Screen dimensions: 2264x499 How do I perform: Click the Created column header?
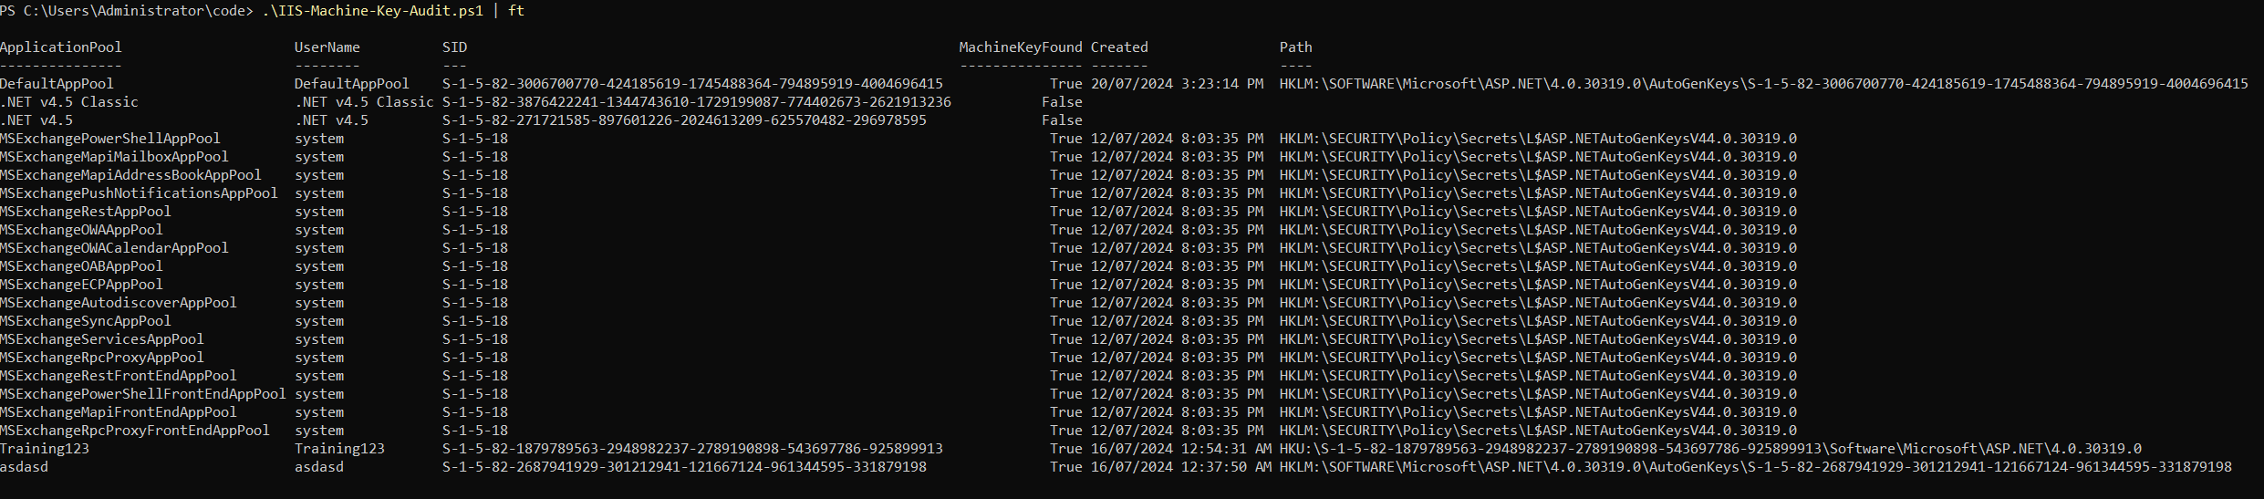pos(1118,47)
